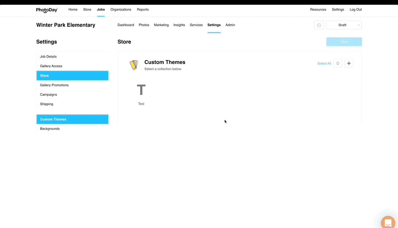The image size is (398, 228).
Task: Click Select All themes link
Action: (x=324, y=64)
